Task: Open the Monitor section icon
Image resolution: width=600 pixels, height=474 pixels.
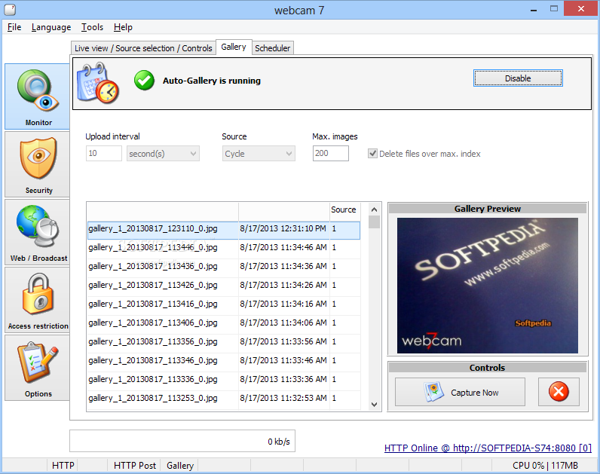Action: (x=38, y=96)
